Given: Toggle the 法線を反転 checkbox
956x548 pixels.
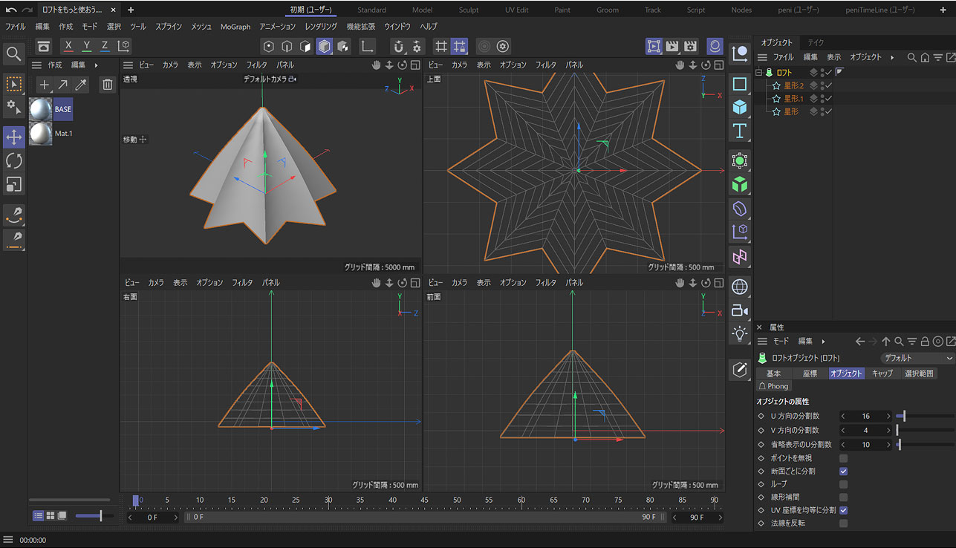Looking at the screenshot, I should (843, 523).
